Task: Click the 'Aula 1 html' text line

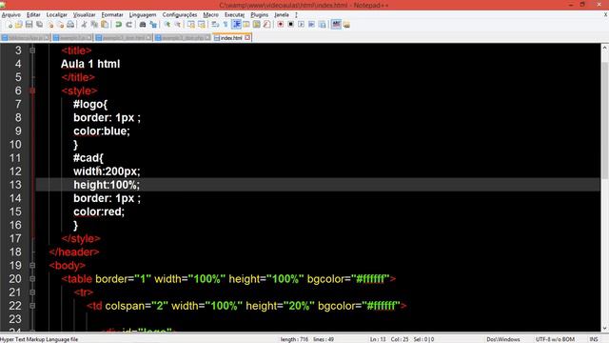Action: (x=90, y=64)
